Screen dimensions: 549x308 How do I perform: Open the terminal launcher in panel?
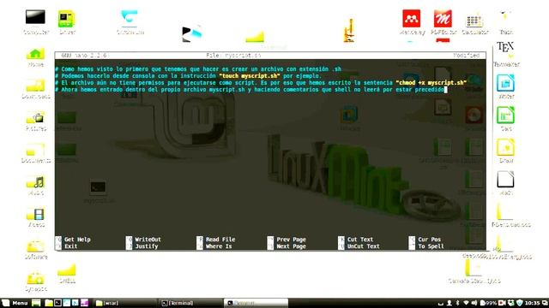(x=57, y=303)
